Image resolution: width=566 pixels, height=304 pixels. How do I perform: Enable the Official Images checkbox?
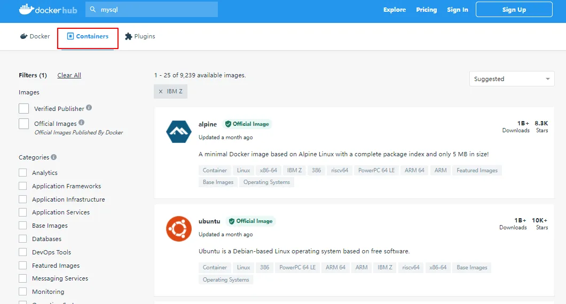tap(24, 124)
